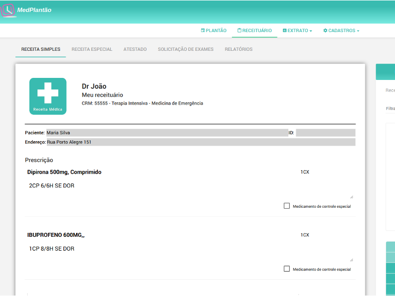Click the gear icon beside CADASTROS
The width and height of the screenshot is (395, 296).
pyautogui.click(x=325, y=31)
